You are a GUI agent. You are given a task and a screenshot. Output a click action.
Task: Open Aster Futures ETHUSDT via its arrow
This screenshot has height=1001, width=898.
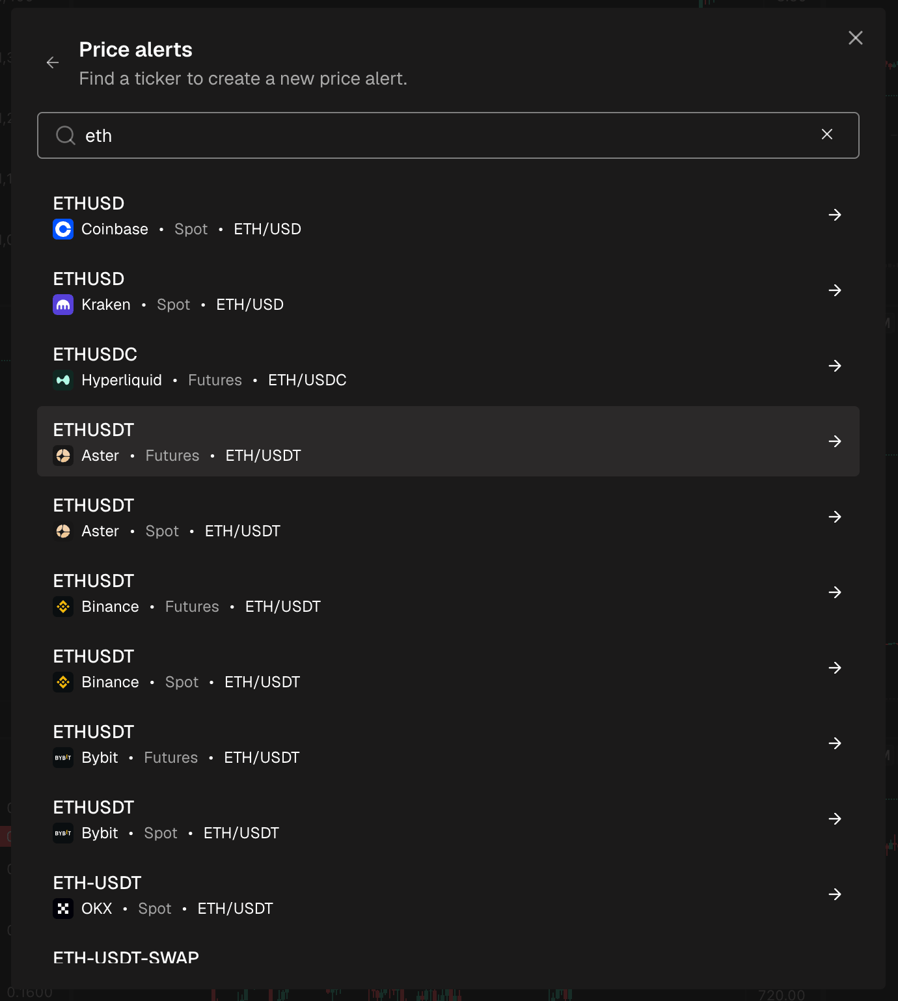point(835,441)
